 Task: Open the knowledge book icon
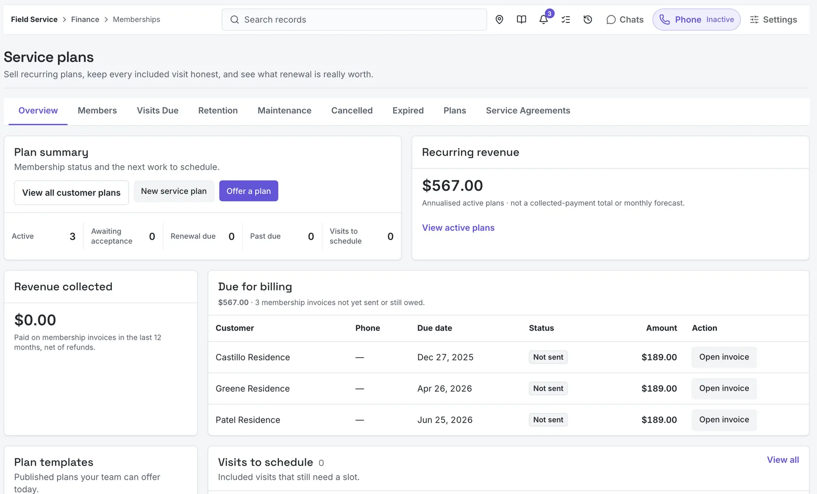521,19
